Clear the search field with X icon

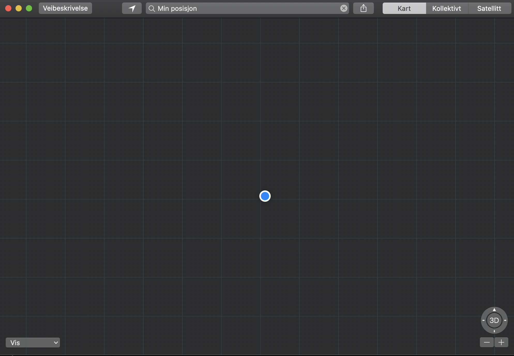click(x=344, y=8)
